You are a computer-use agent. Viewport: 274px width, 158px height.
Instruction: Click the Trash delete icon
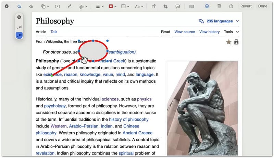(x=219, y=6)
